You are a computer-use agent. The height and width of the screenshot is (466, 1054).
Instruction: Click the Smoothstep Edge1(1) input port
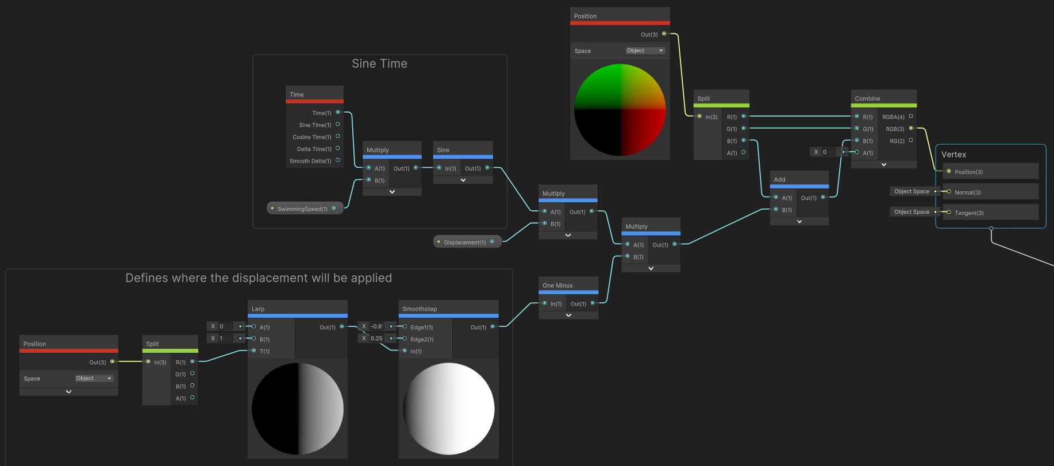pyautogui.click(x=405, y=326)
